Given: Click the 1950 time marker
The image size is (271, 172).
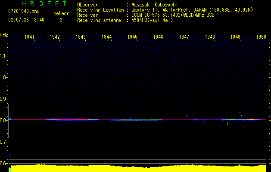Looking at the screenshot, I should click(262, 37).
